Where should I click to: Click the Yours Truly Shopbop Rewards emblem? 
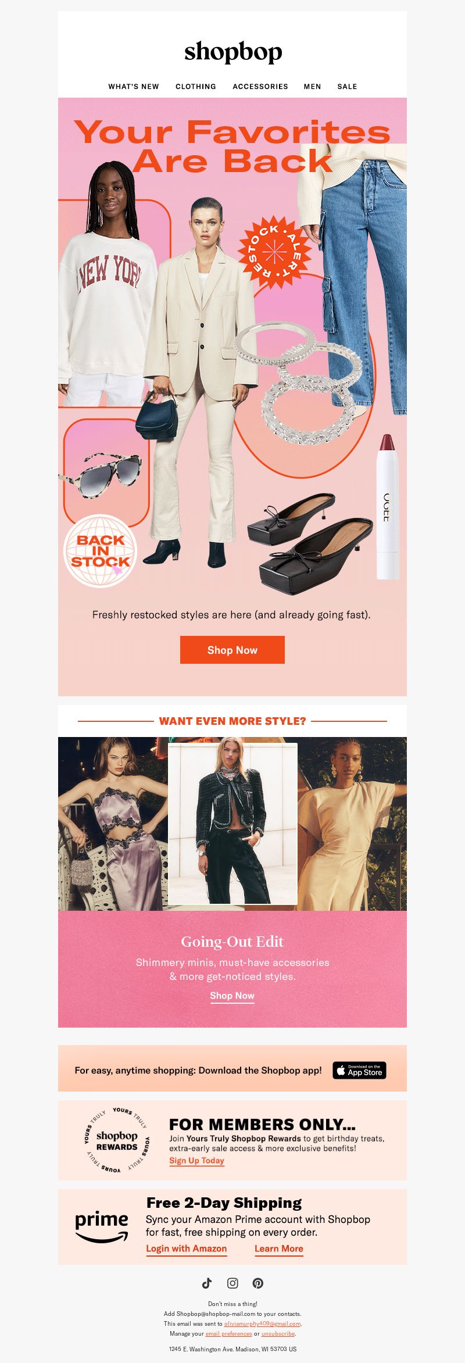click(x=117, y=1139)
